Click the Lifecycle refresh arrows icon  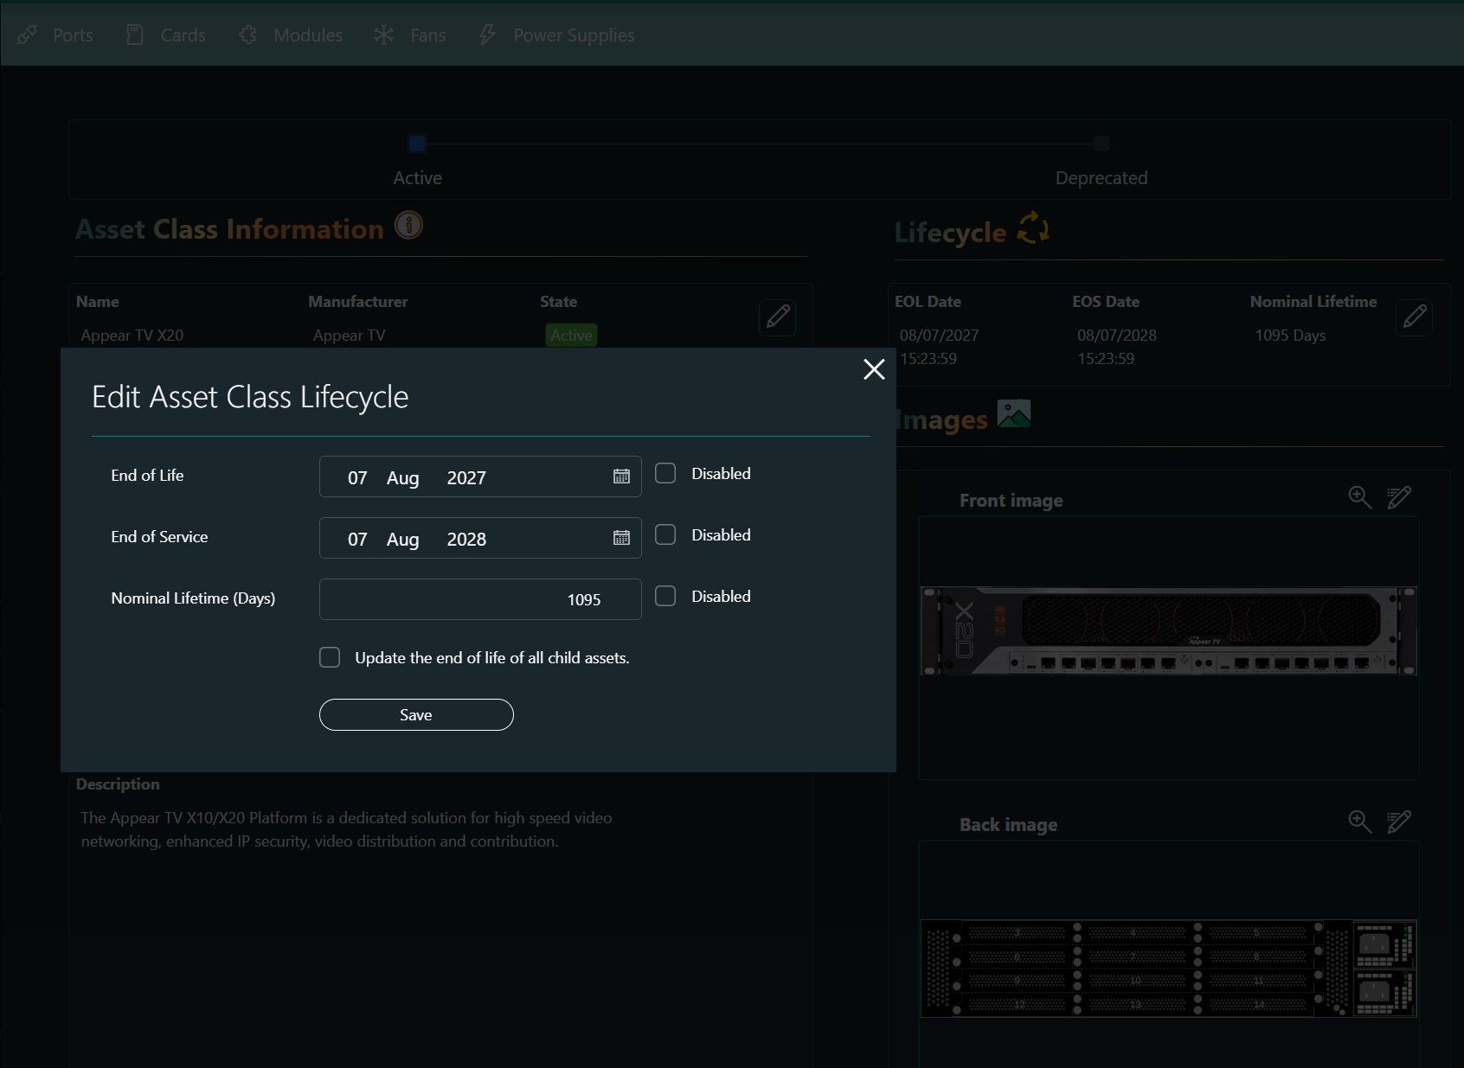tap(1031, 229)
